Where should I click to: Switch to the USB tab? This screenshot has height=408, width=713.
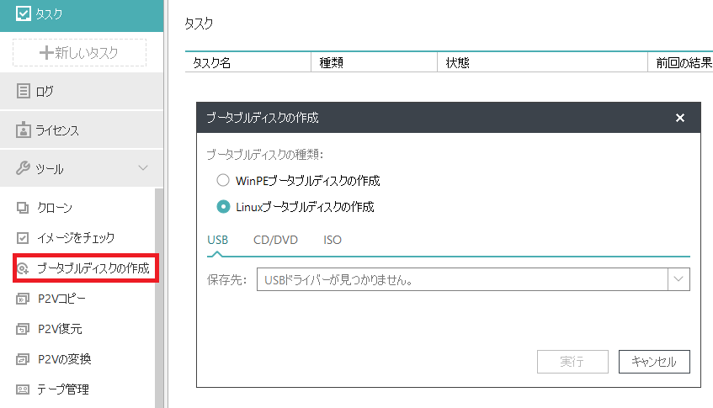click(x=218, y=240)
